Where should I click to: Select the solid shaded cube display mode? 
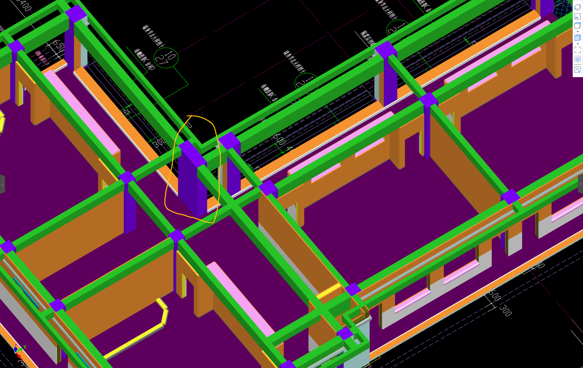578,38
